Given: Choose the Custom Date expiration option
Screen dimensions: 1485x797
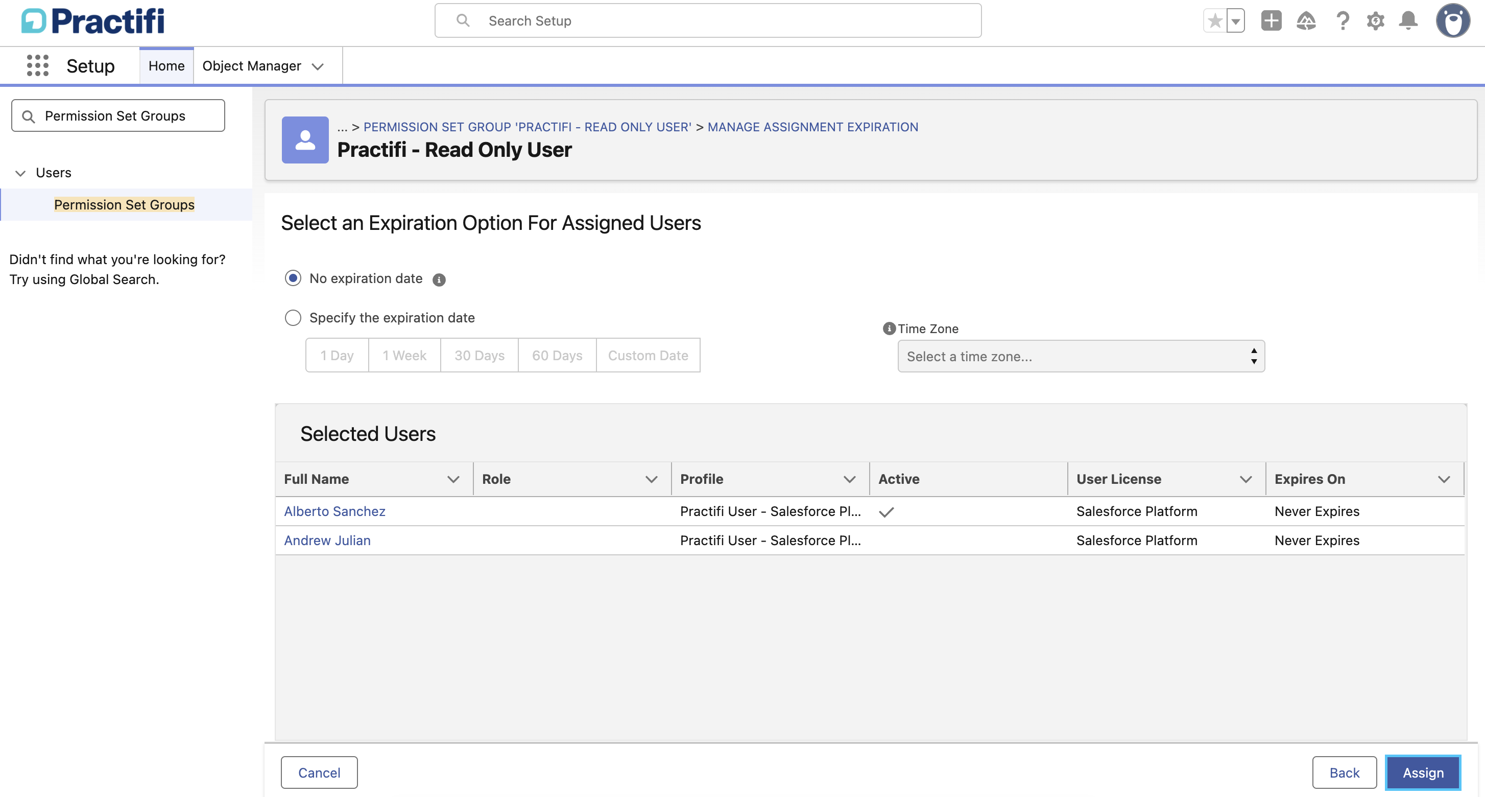Looking at the screenshot, I should click(648, 355).
